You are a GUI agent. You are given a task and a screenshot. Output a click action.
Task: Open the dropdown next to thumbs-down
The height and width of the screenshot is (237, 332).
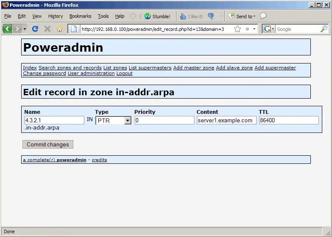221,16
